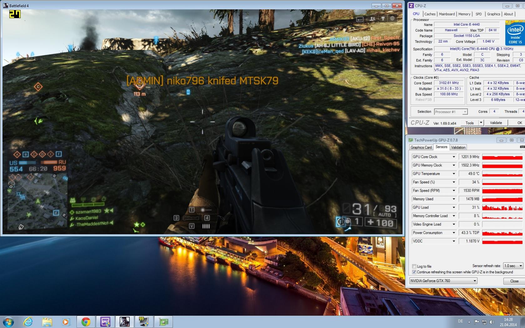The width and height of the screenshot is (525, 328).
Task: Toggle Continue refreshing in background checkbox
Action: [x=414, y=272]
